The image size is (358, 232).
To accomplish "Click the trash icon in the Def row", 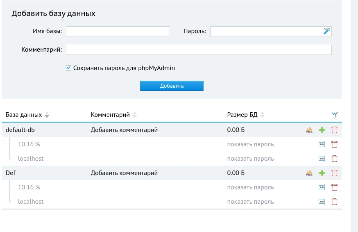I will tap(334, 173).
